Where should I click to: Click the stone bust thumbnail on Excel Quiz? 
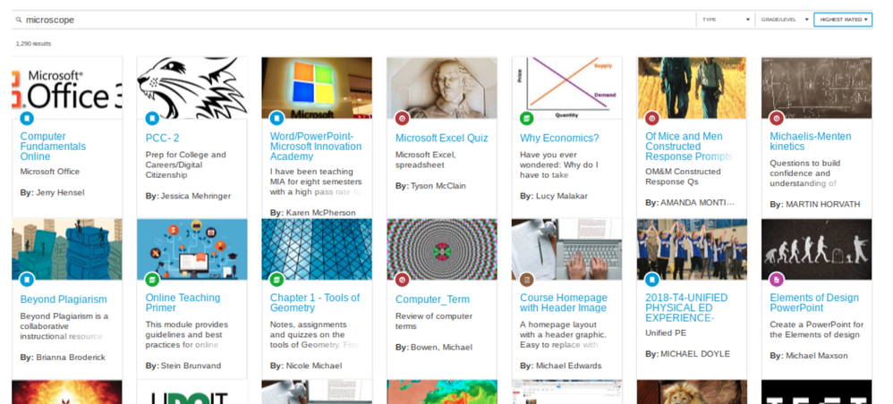tap(441, 88)
